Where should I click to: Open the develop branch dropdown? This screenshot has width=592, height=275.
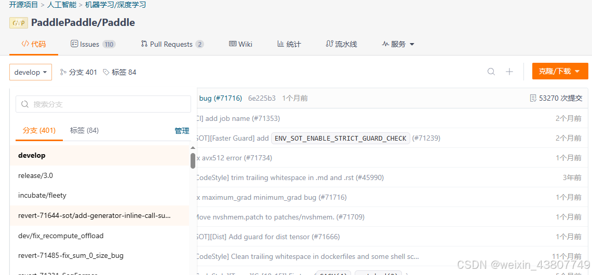click(x=31, y=72)
